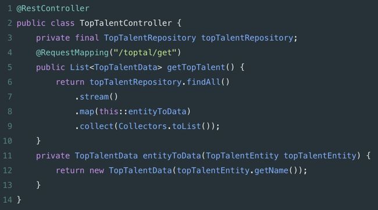Screen dimensions: 378x210
Task: Click the TopTalentController class name
Action: (x=126, y=23)
